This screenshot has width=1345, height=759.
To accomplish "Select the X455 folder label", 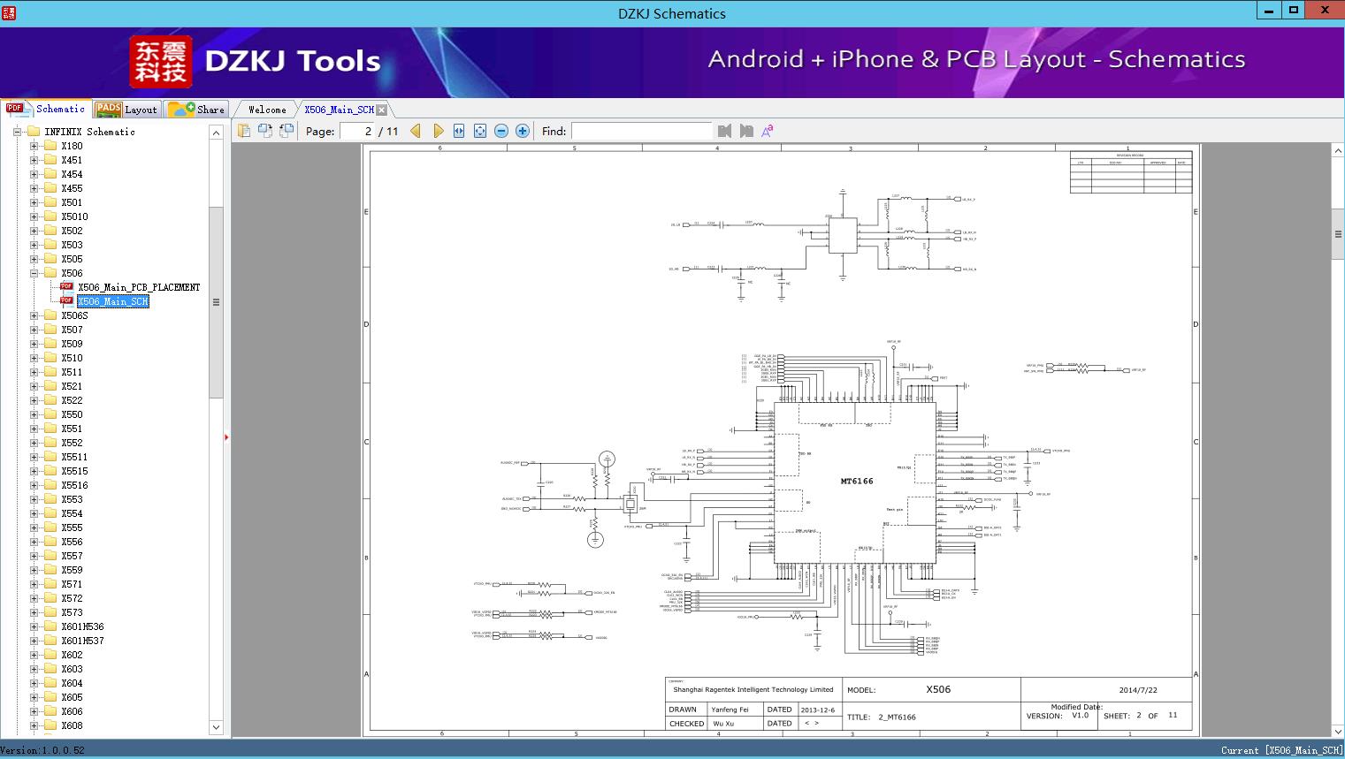I will click(x=72, y=188).
